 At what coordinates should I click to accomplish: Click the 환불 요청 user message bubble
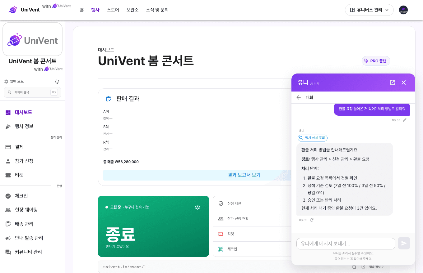pyautogui.click(x=372, y=109)
